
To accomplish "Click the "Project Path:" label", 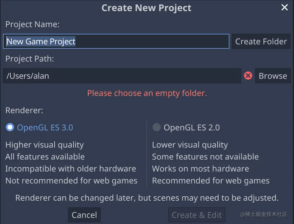I will tap(30, 59).
